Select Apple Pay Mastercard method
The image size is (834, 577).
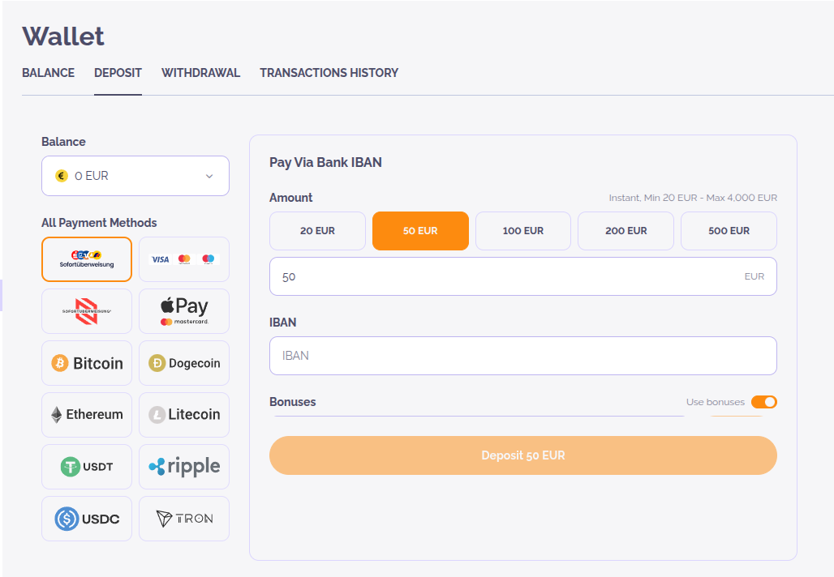(x=184, y=311)
